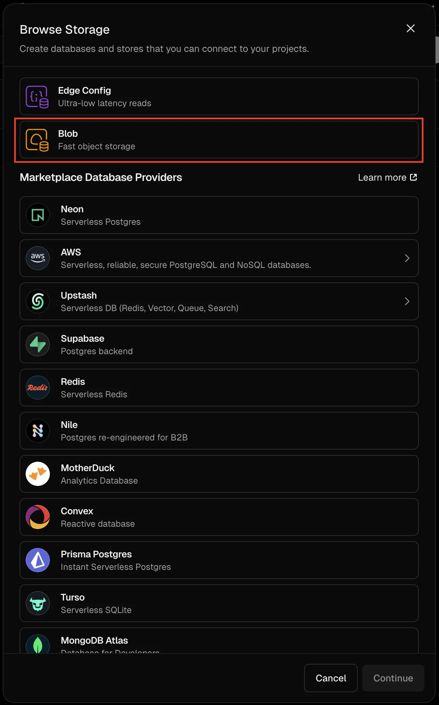The height and width of the screenshot is (705, 439).
Task: Click the Upstash spiral logo icon
Action: (38, 301)
